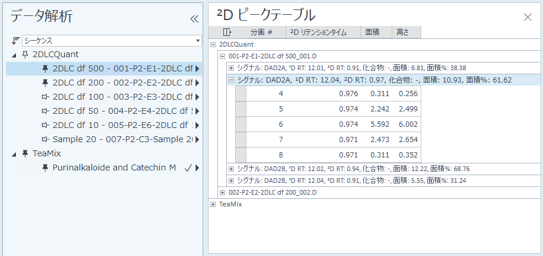Collapse the 2DLCQuant tree group in sidebar
This screenshot has width=543, height=256.
pyautogui.click(x=14, y=55)
